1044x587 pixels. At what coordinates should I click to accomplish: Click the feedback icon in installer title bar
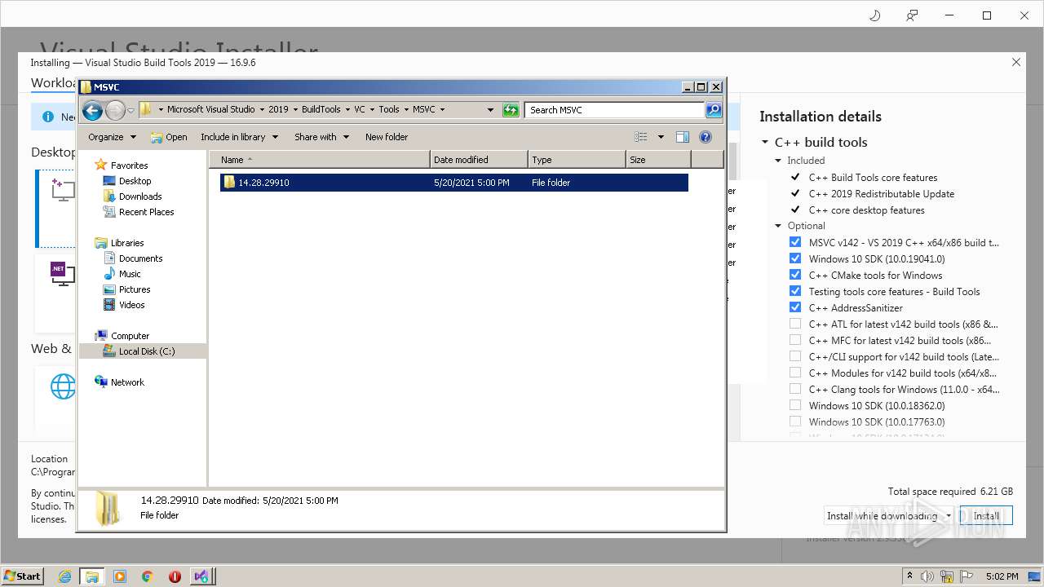912,15
